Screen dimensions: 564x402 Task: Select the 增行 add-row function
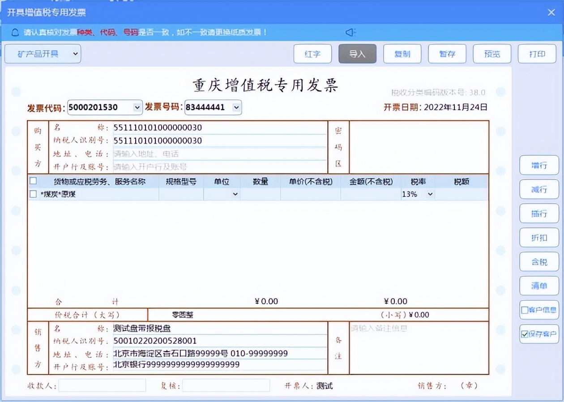pos(539,165)
